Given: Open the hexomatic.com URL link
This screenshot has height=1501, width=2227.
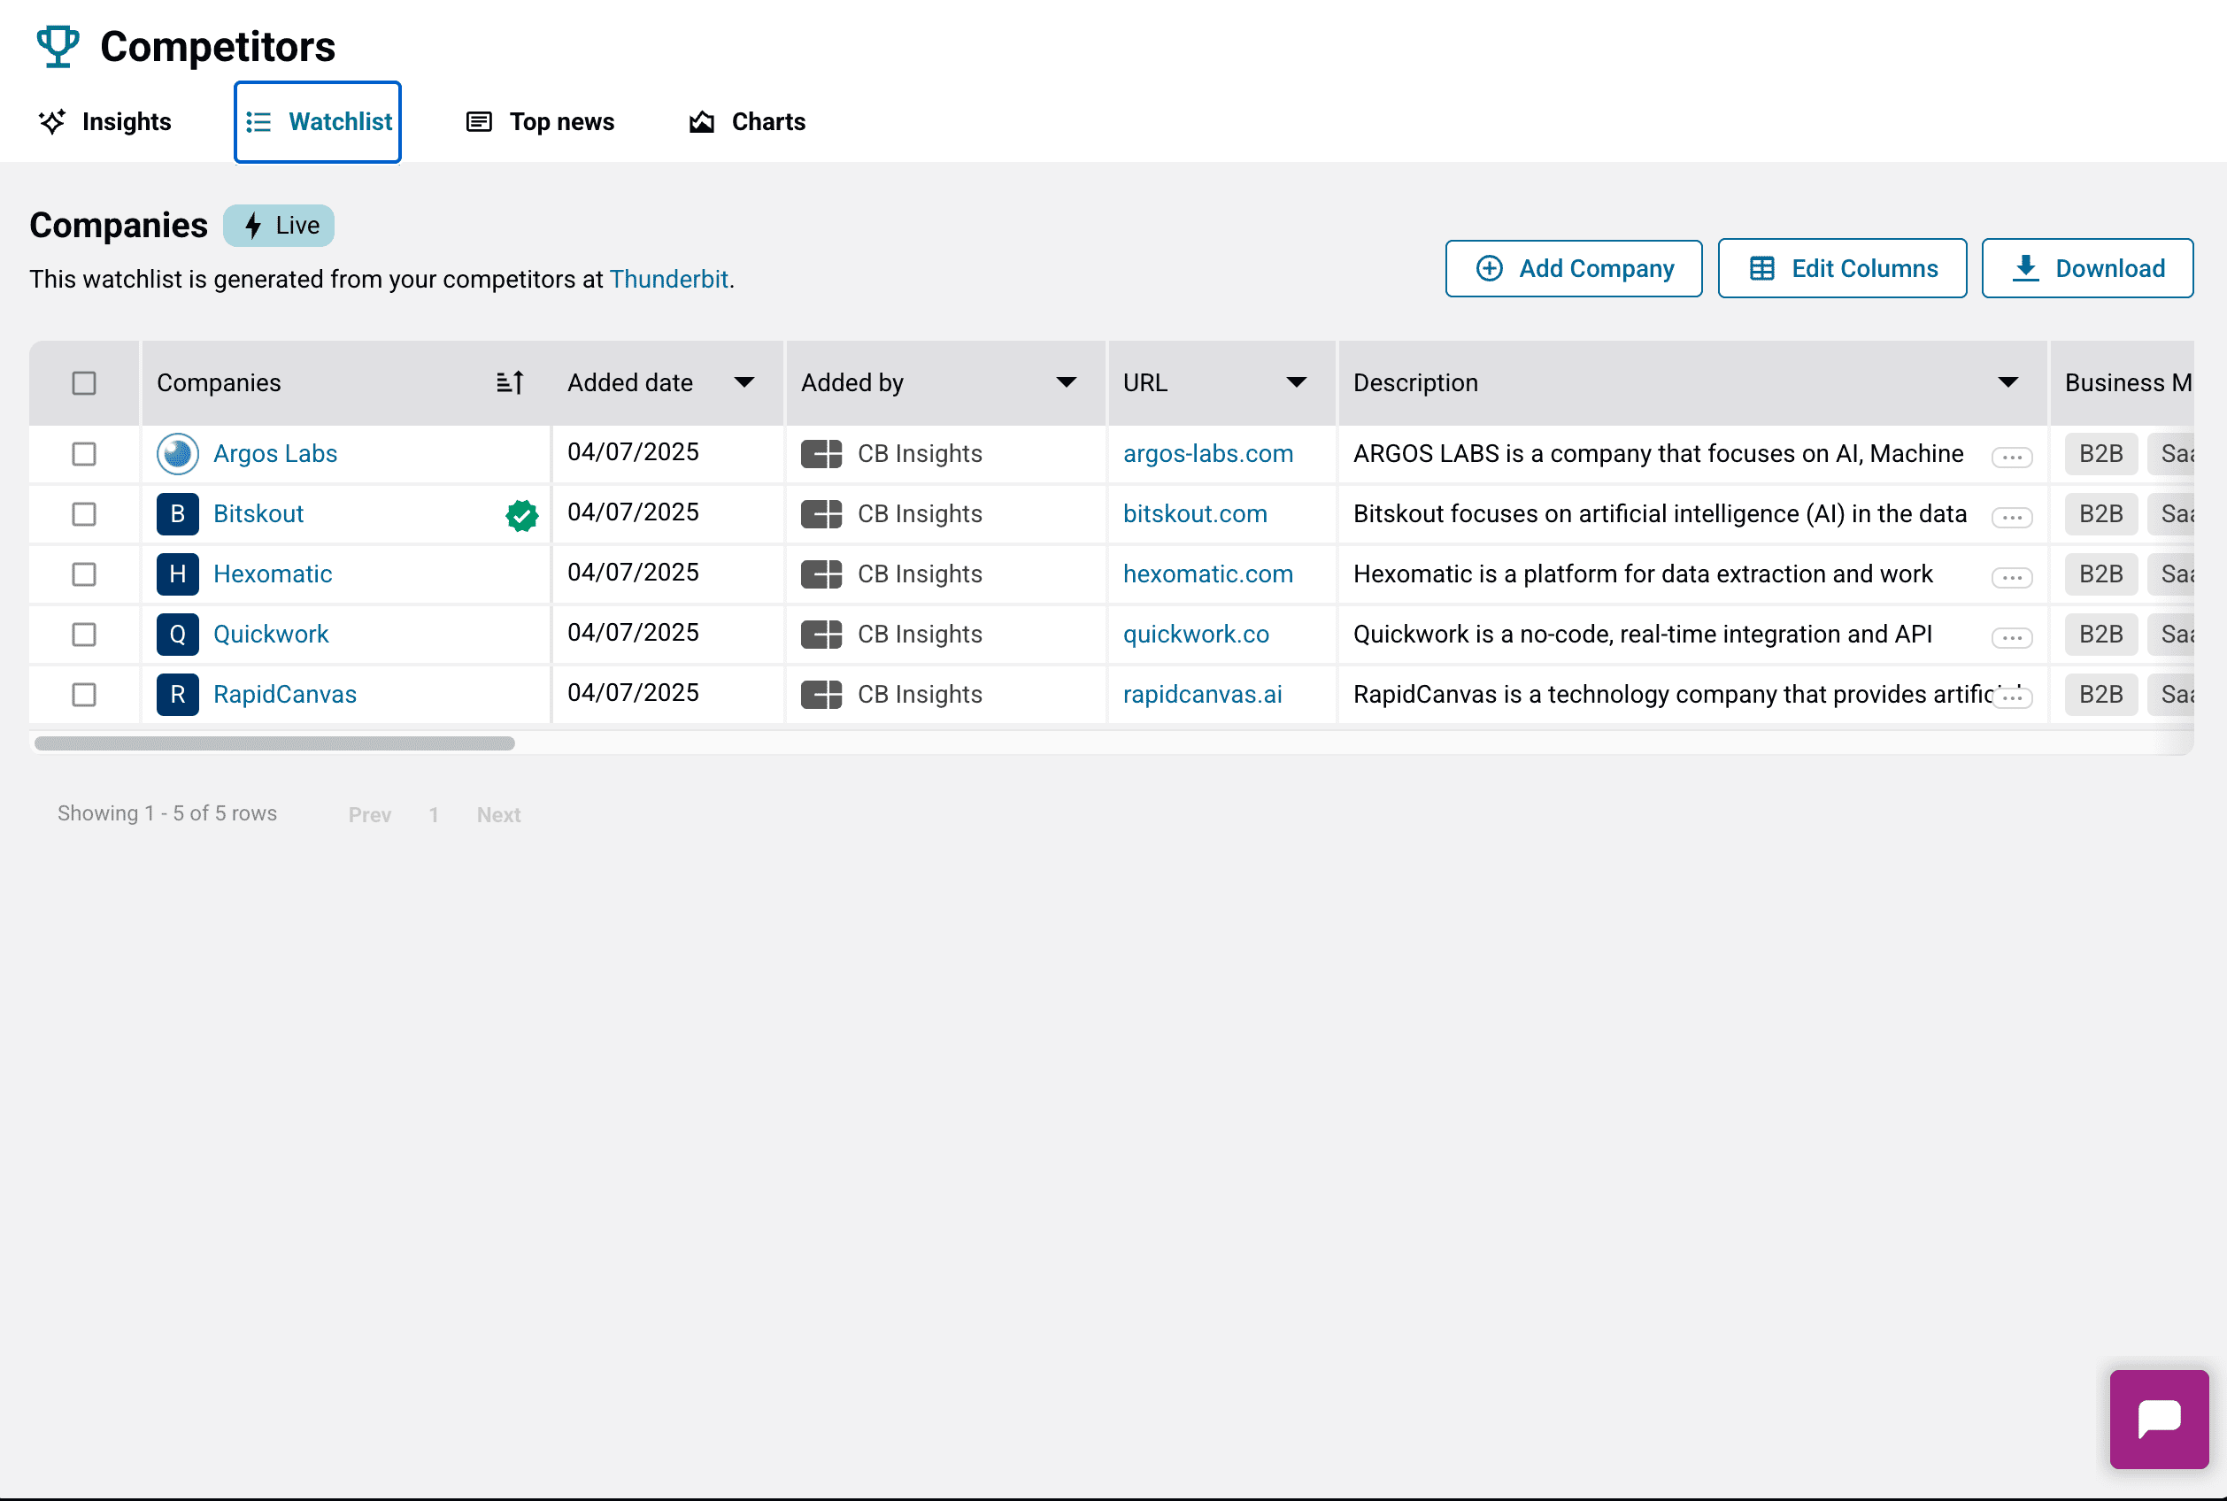Looking at the screenshot, I should coord(1207,574).
